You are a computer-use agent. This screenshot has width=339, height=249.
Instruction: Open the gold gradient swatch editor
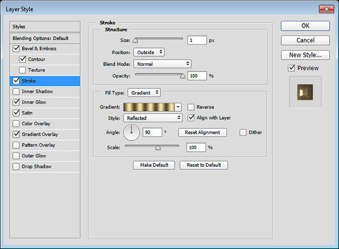[149, 107]
